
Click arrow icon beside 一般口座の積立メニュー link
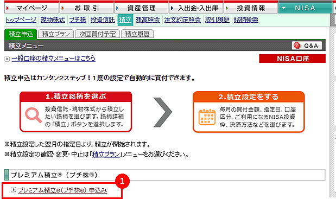point(7,59)
